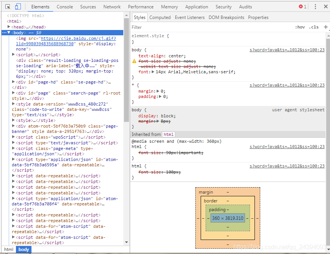Select html in the bottom breadcrumb bar
330x254 pixels.
pos(9,249)
